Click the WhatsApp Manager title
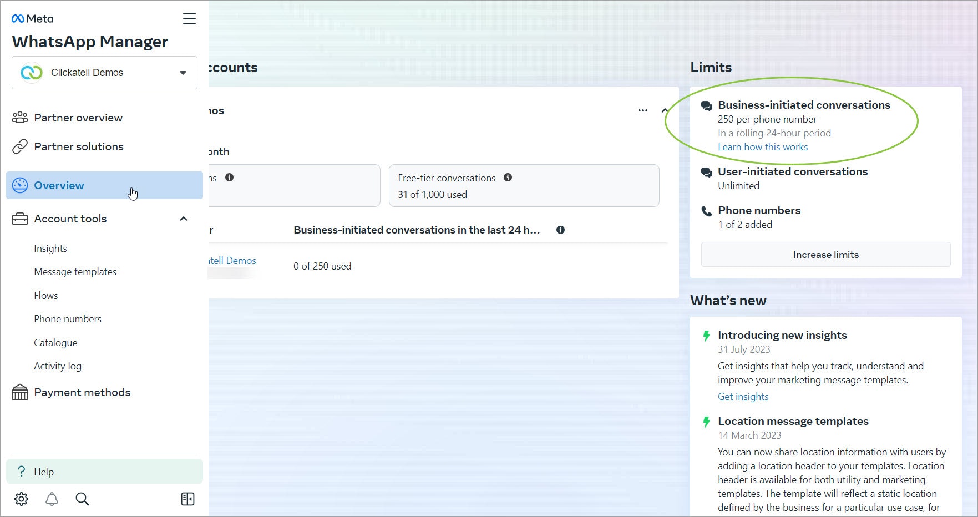Image resolution: width=978 pixels, height=517 pixels. coord(90,42)
